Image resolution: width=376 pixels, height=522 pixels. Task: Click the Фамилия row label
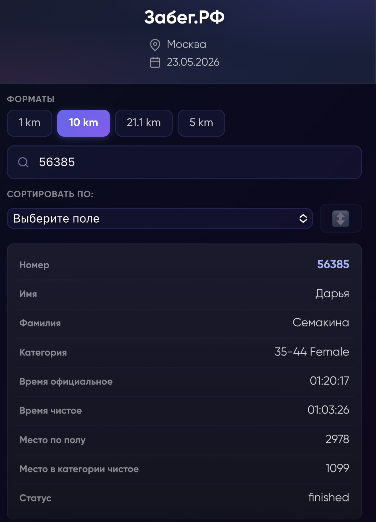40,323
